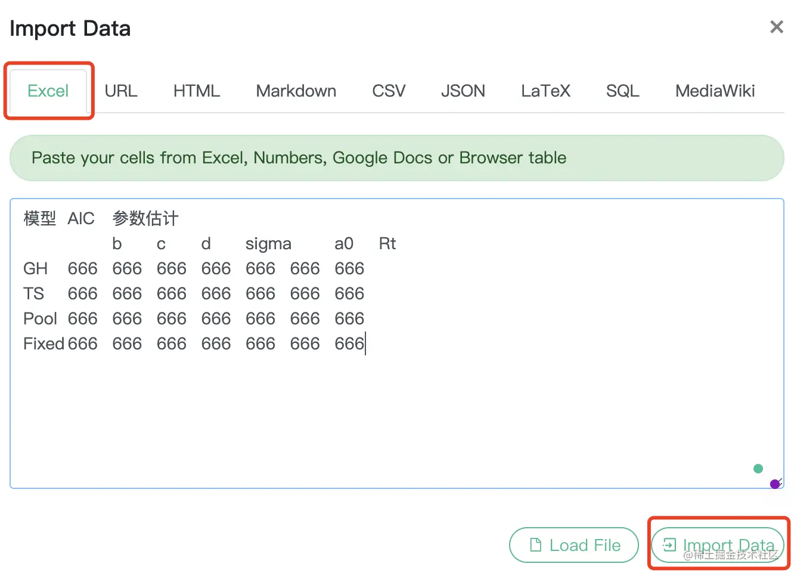The height and width of the screenshot is (576, 794).
Task: Select the Markdown tab
Action: pos(296,91)
